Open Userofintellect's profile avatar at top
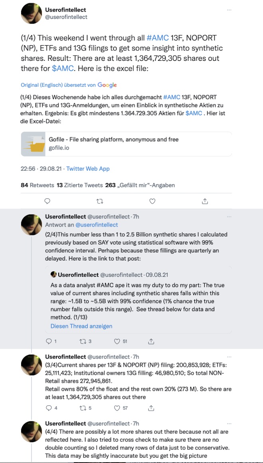The image size is (263, 463). [31, 14]
